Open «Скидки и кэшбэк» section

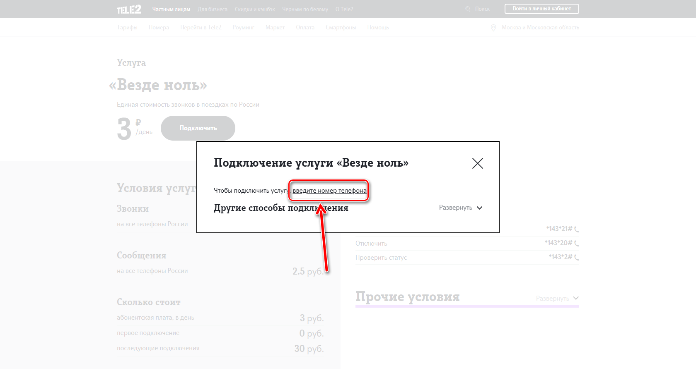coord(255,9)
